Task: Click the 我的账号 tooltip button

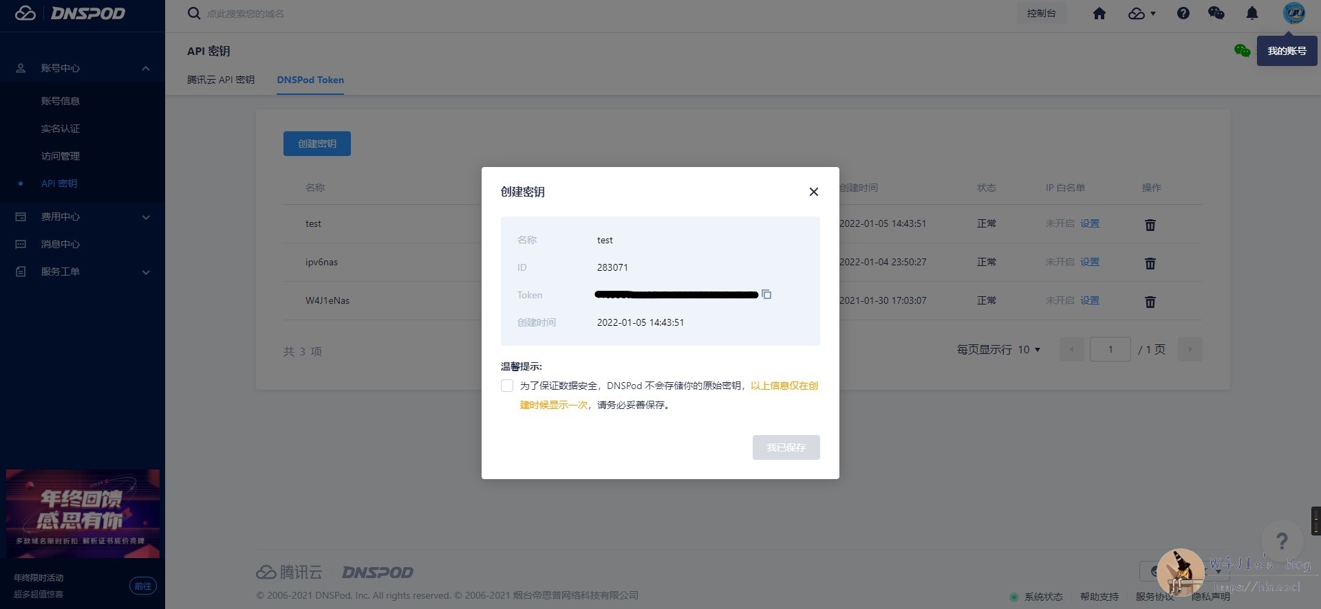Action: pyautogui.click(x=1287, y=51)
